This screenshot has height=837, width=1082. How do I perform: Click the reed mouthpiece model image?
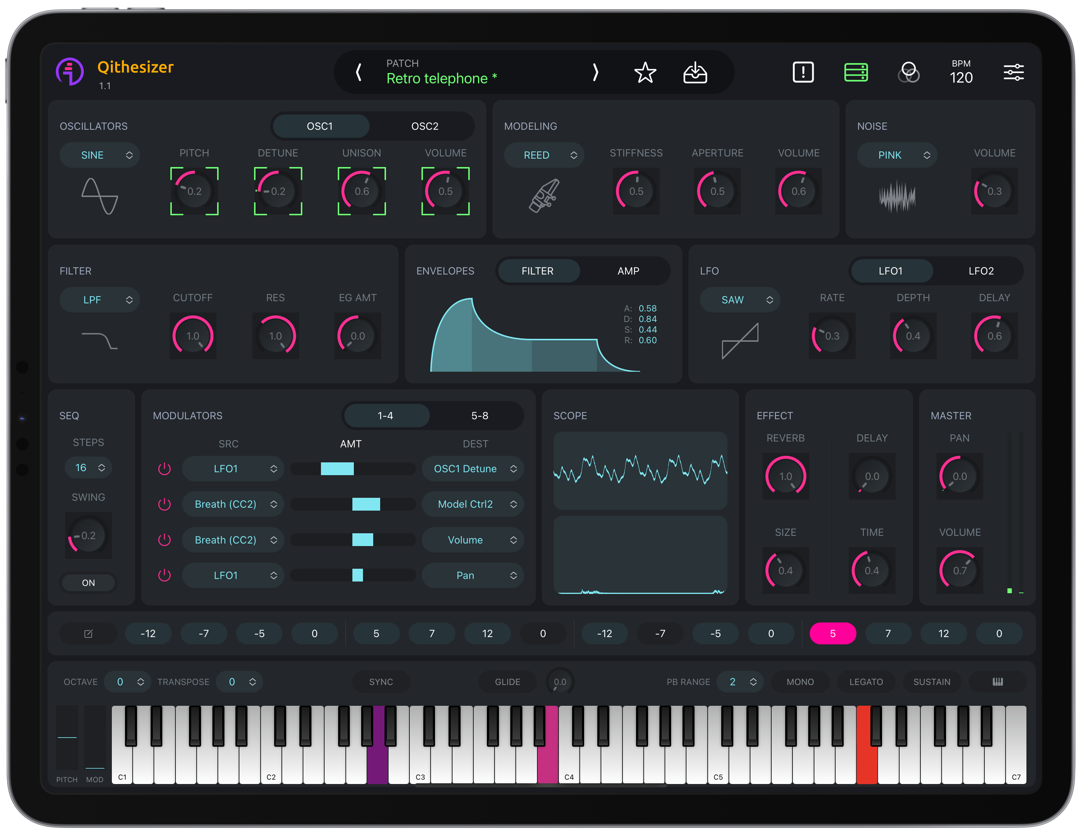coord(544,196)
